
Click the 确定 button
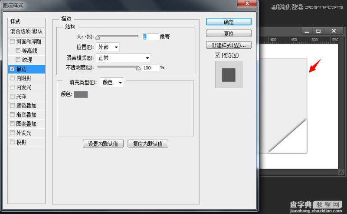tap(229, 22)
